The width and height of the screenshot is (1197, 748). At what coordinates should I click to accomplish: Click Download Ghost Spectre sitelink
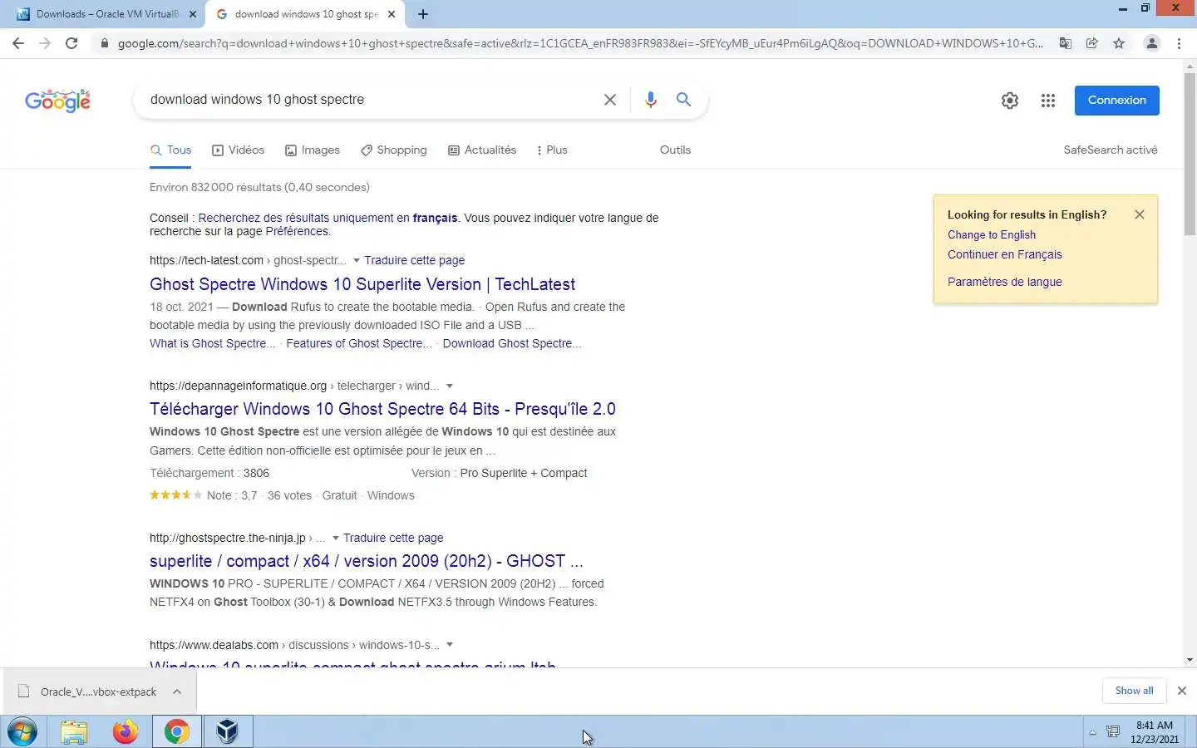511,344
